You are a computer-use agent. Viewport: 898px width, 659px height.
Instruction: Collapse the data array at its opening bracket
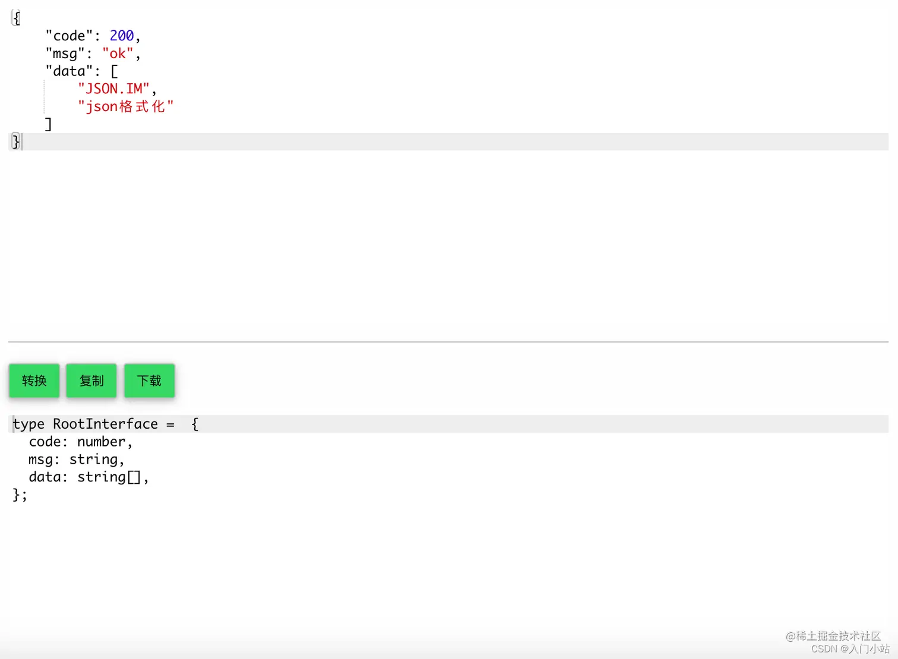[113, 71]
